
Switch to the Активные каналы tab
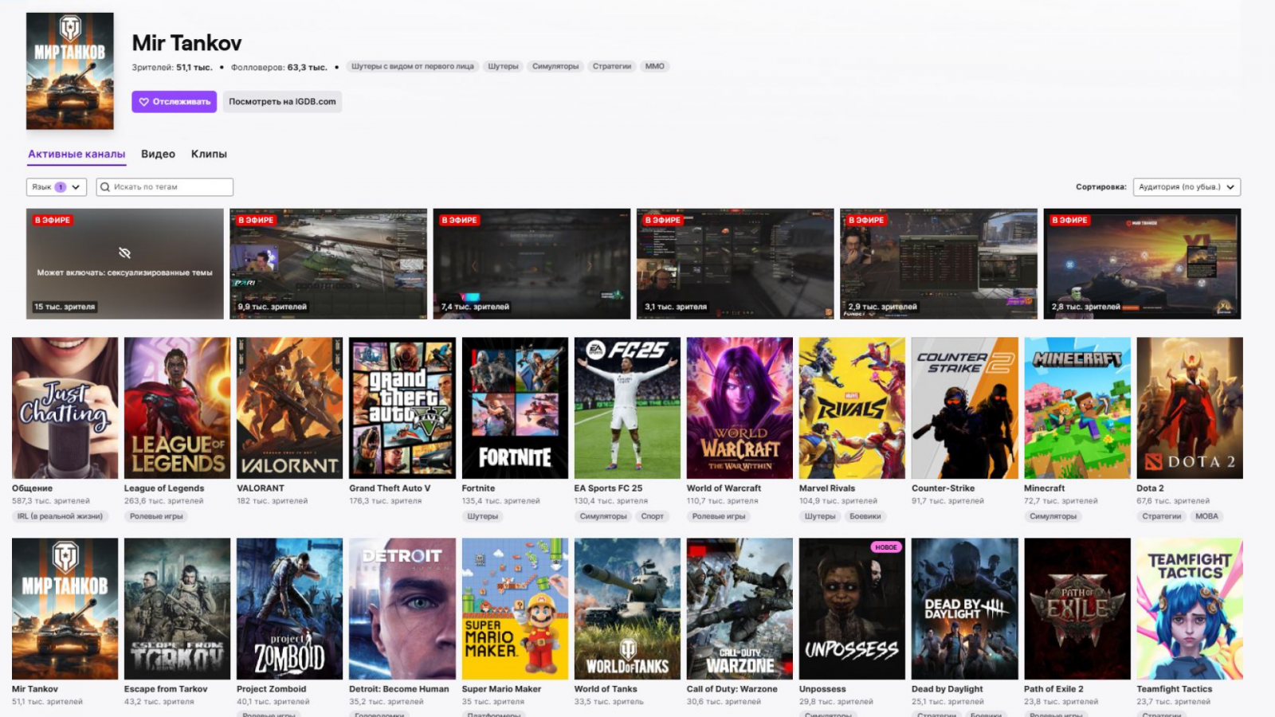coord(76,154)
